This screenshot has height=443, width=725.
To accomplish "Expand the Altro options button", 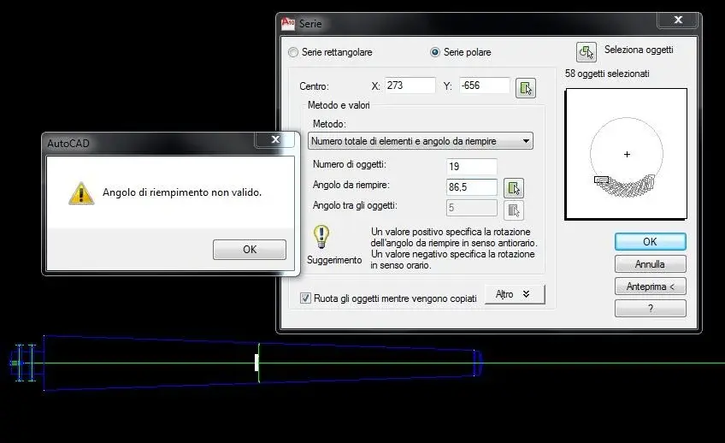I will [x=515, y=294].
